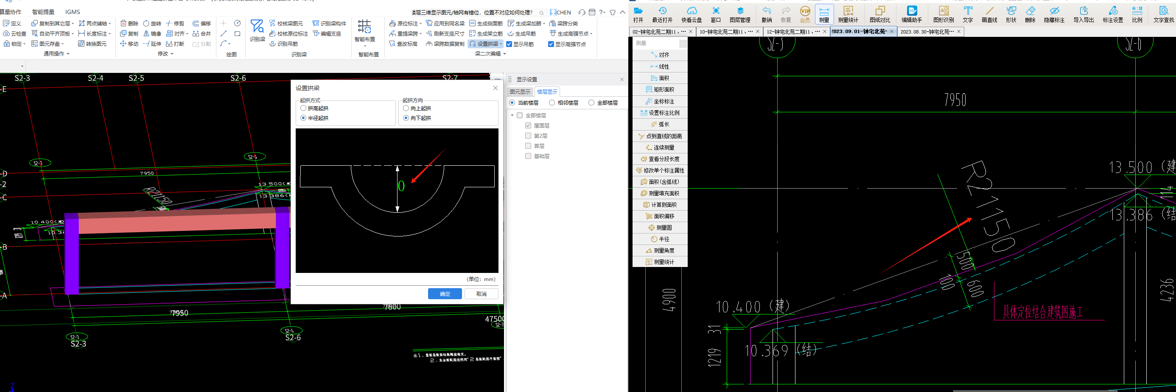Click the 撤销 undo icon in CAD viewer
This screenshot has height=392, width=1176.
click(x=767, y=14)
